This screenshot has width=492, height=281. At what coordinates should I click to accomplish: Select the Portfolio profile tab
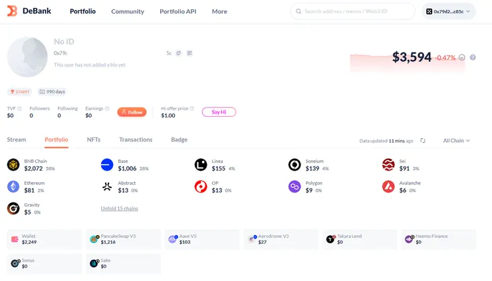[x=57, y=140]
